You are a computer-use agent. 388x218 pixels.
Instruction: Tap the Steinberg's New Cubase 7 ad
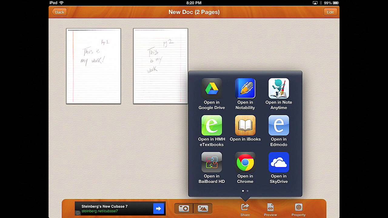tap(120, 209)
